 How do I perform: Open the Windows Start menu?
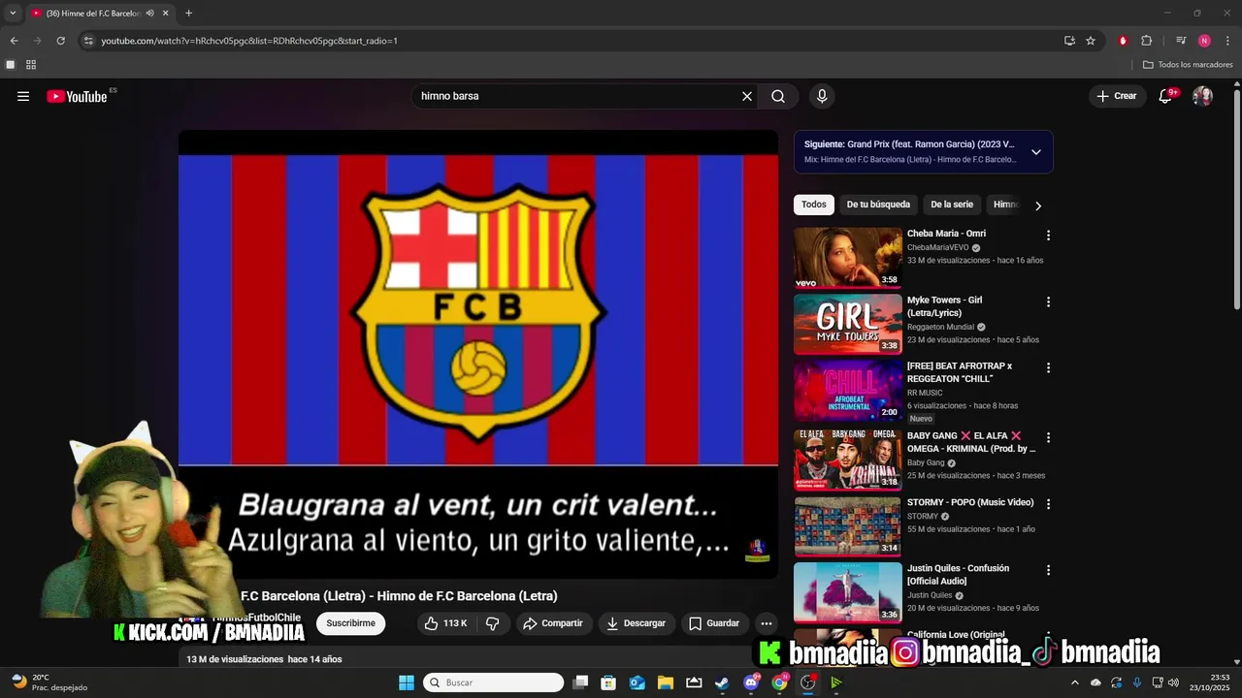click(407, 682)
